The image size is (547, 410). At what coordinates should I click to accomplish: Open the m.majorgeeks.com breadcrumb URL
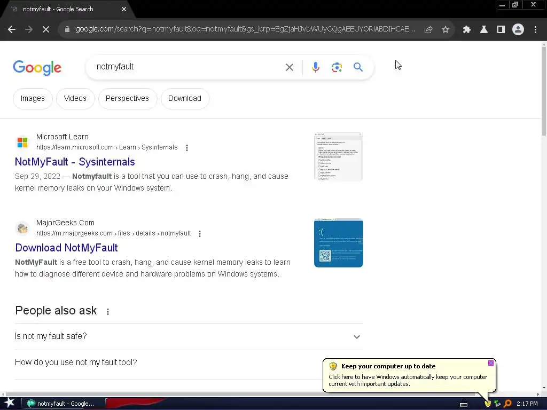point(113,233)
